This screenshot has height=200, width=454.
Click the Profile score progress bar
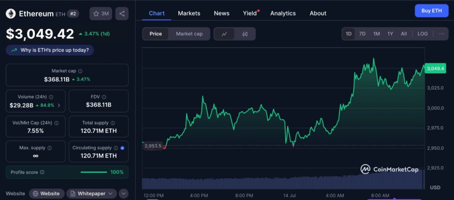point(94,173)
